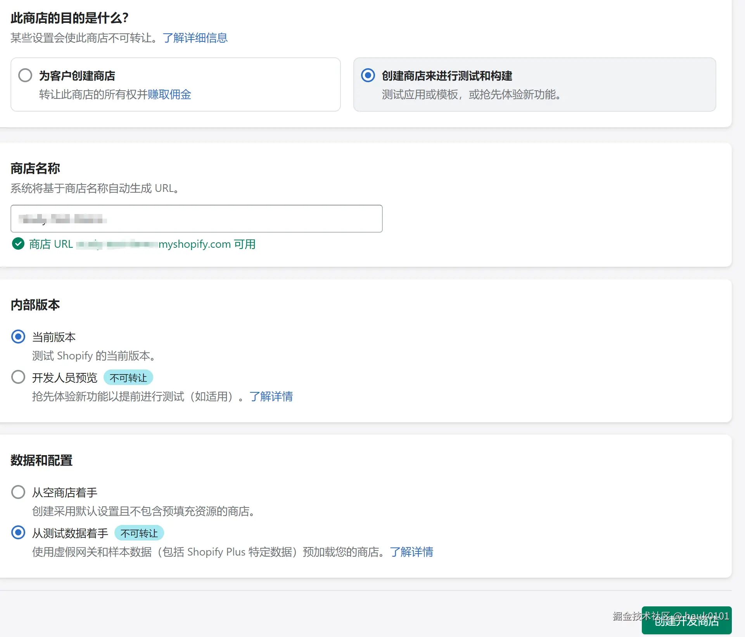Open the "了解详细信息" link
This screenshot has height=637, width=745.
[x=195, y=38]
